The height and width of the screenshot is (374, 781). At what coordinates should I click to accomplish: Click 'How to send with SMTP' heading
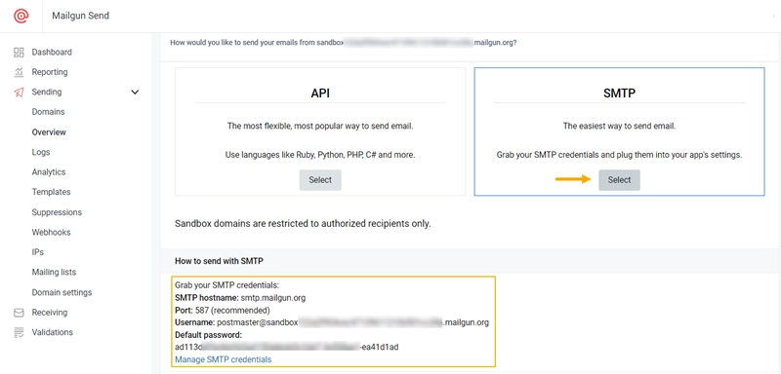click(219, 261)
